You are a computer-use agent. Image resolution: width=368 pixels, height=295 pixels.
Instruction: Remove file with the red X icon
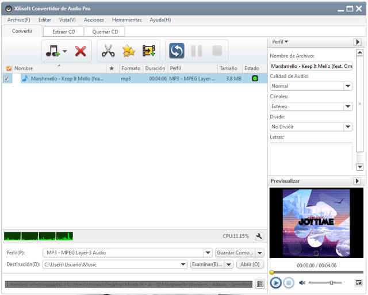[80, 51]
